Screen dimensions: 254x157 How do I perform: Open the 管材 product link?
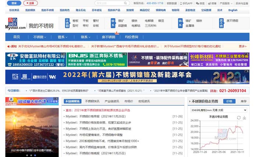tap(96, 21)
